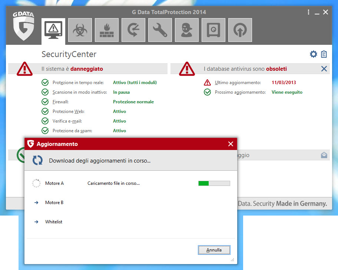Open 'Attivo (tutti i moduli)' real-time protection link
338x270 pixels.
(135, 83)
